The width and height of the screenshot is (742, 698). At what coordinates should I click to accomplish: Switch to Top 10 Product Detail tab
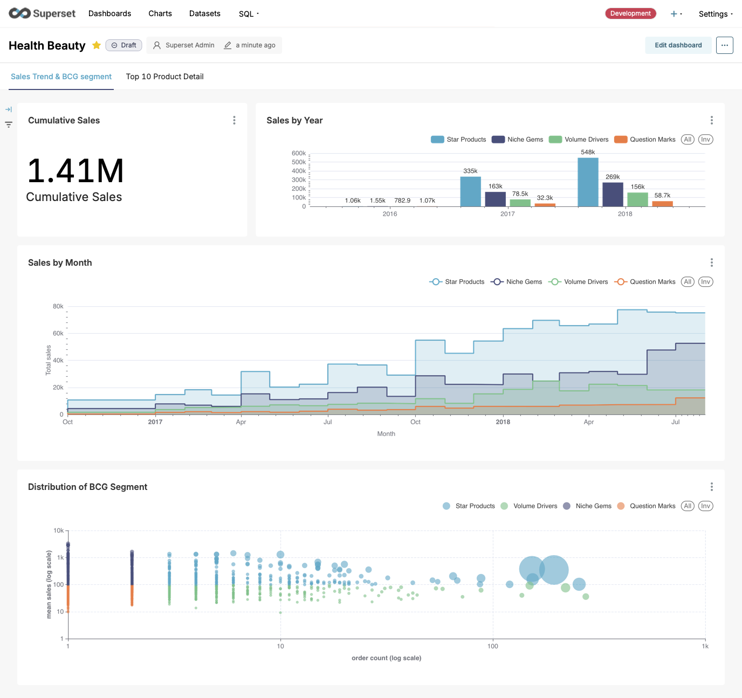[x=164, y=77]
